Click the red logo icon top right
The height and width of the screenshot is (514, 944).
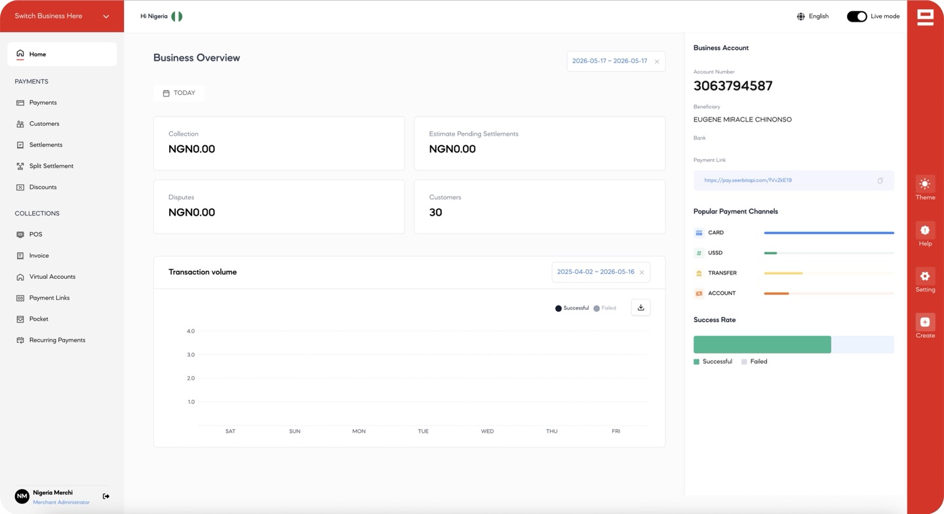point(925,17)
